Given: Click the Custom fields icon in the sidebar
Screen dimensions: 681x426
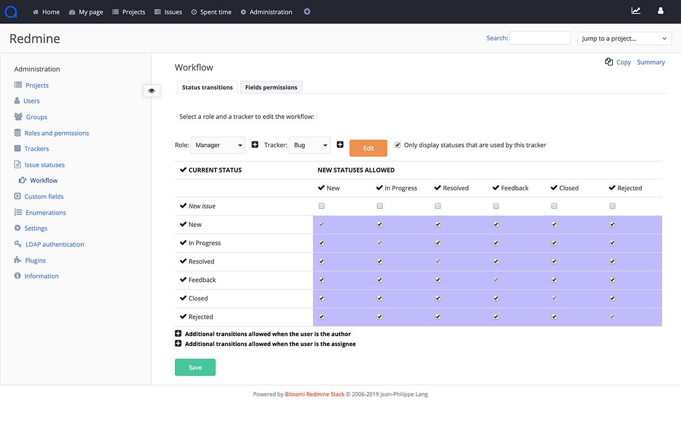Looking at the screenshot, I should click(18, 196).
